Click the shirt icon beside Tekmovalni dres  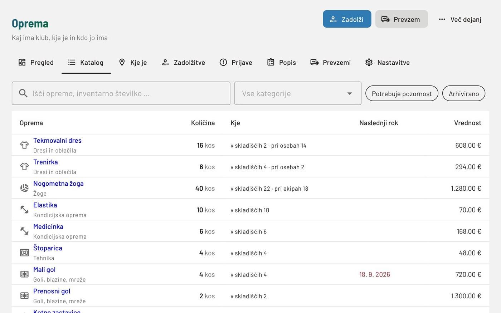coord(24,145)
